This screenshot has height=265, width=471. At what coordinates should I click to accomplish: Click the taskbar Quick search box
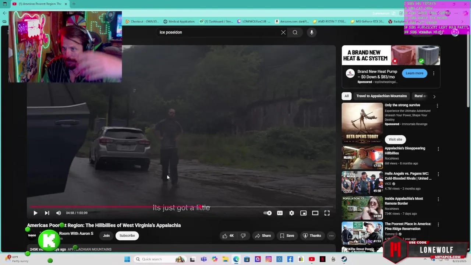coord(160,259)
